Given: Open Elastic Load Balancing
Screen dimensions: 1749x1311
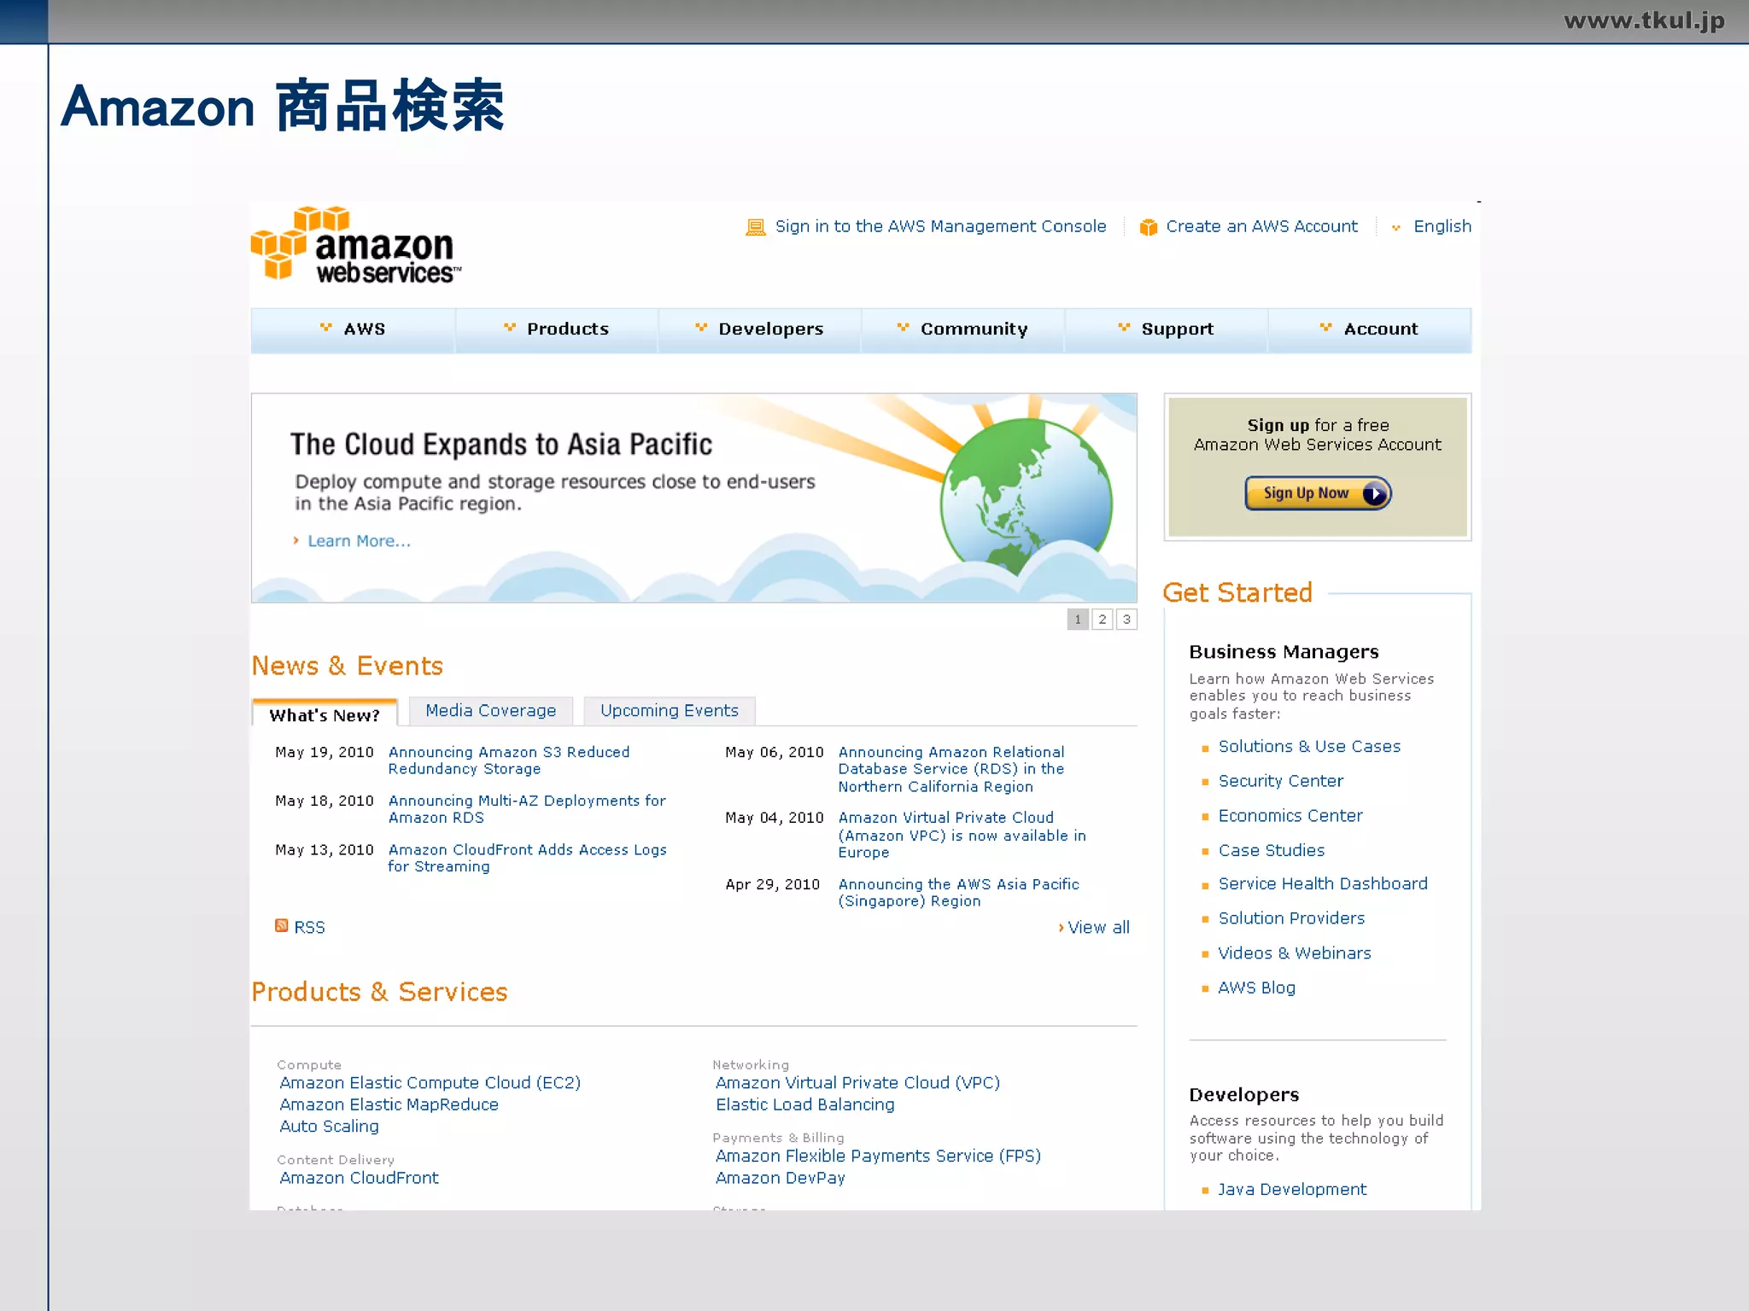Looking at the screenshot, I should coord(805,1104).
